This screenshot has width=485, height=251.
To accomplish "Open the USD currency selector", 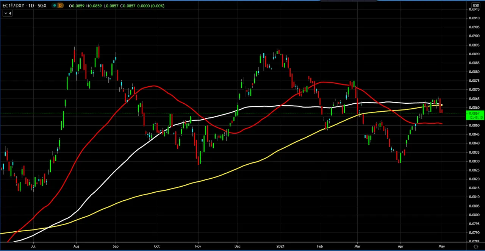I will click(476, 5).
